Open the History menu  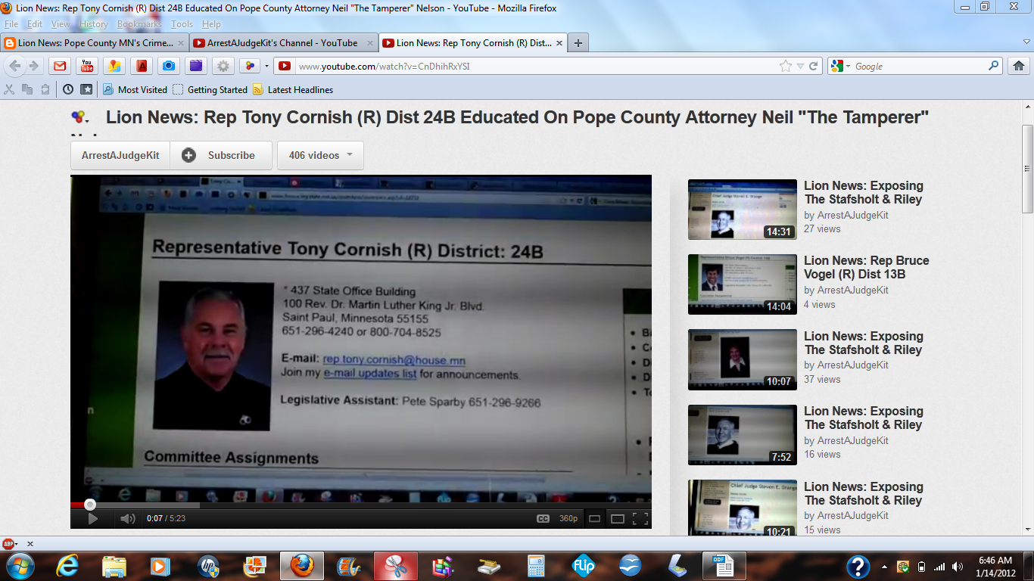[94, 24]
